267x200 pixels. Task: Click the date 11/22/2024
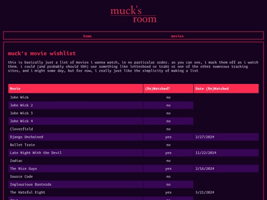[206, 153]
